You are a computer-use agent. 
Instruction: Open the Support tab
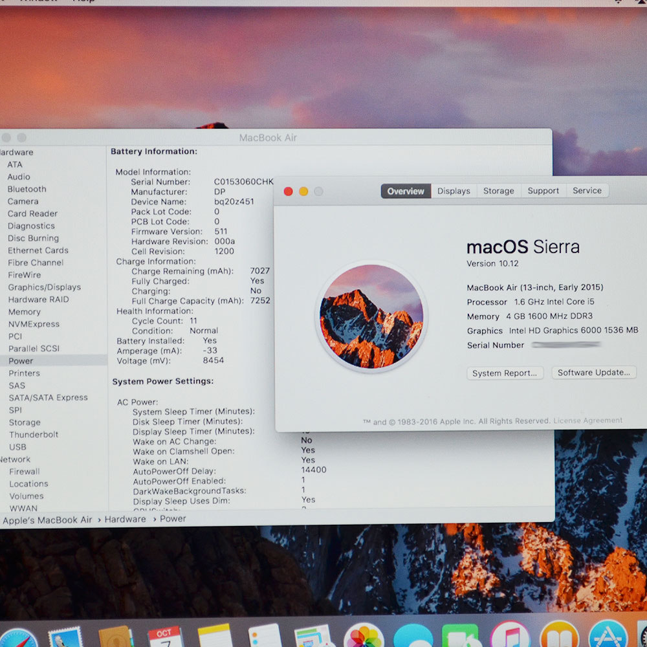tap(543, 191)
